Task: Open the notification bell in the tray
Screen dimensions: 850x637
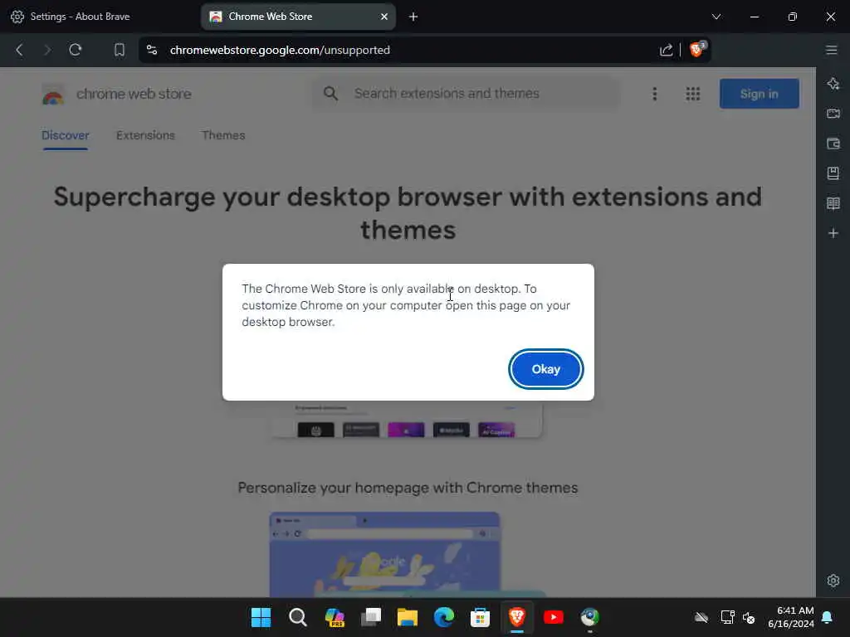Action: (828, 617)
